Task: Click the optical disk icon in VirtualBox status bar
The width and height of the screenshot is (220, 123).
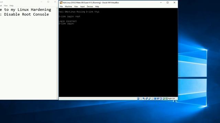Action: tap(141, 99)
